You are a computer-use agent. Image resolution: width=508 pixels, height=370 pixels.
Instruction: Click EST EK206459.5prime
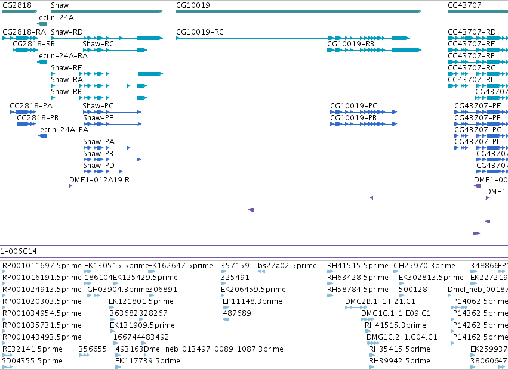pos(253,290)
